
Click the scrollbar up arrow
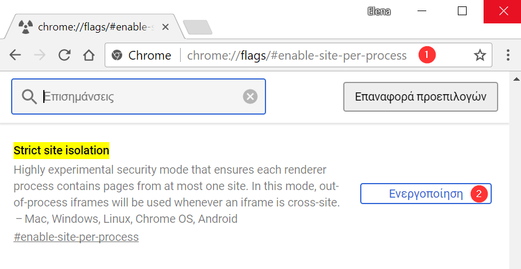coord(516,79)
